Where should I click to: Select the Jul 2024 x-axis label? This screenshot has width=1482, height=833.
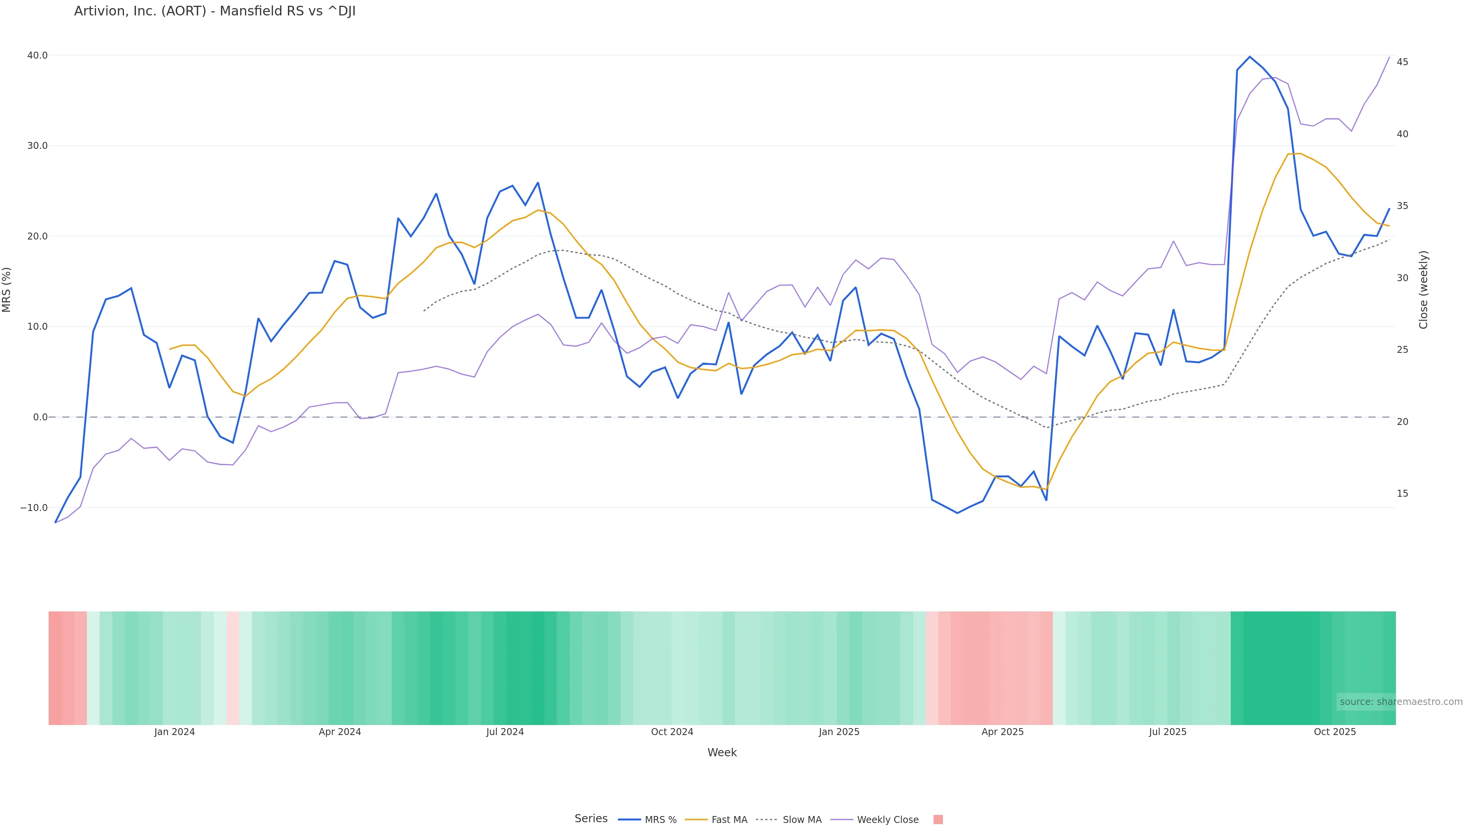[x=504, y=732]
